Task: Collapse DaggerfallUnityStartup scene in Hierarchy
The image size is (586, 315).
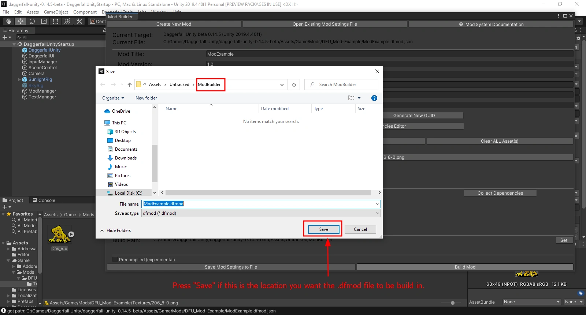Action: click(14, 44)
